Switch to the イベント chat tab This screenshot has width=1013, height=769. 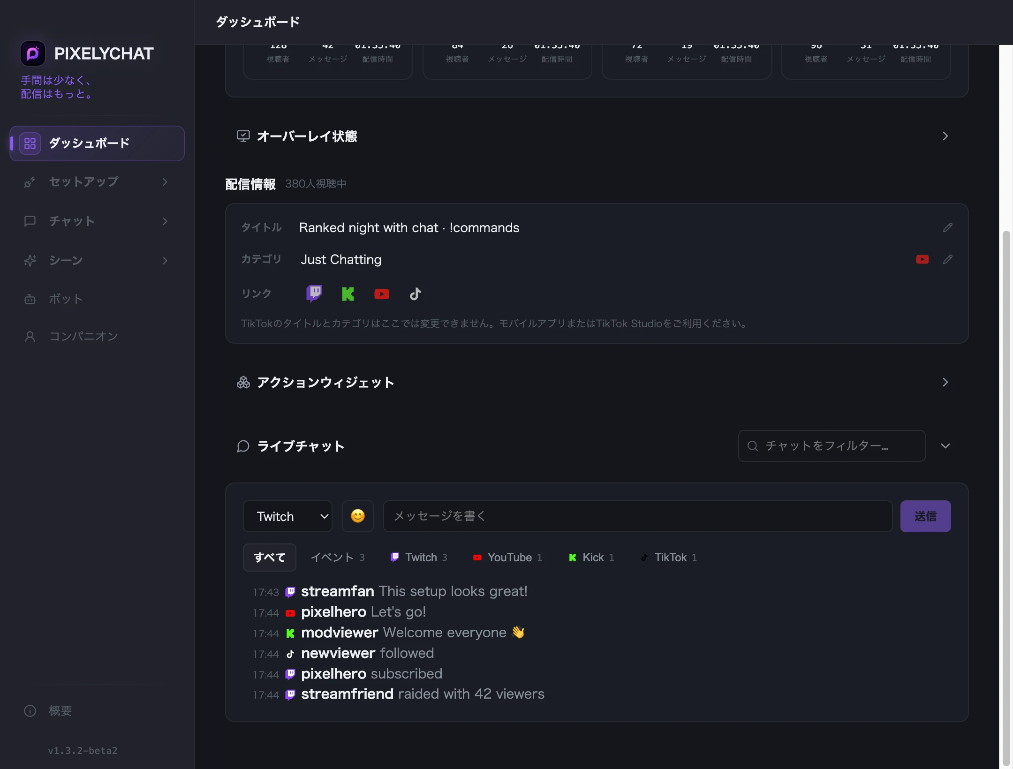pos(338,558)
